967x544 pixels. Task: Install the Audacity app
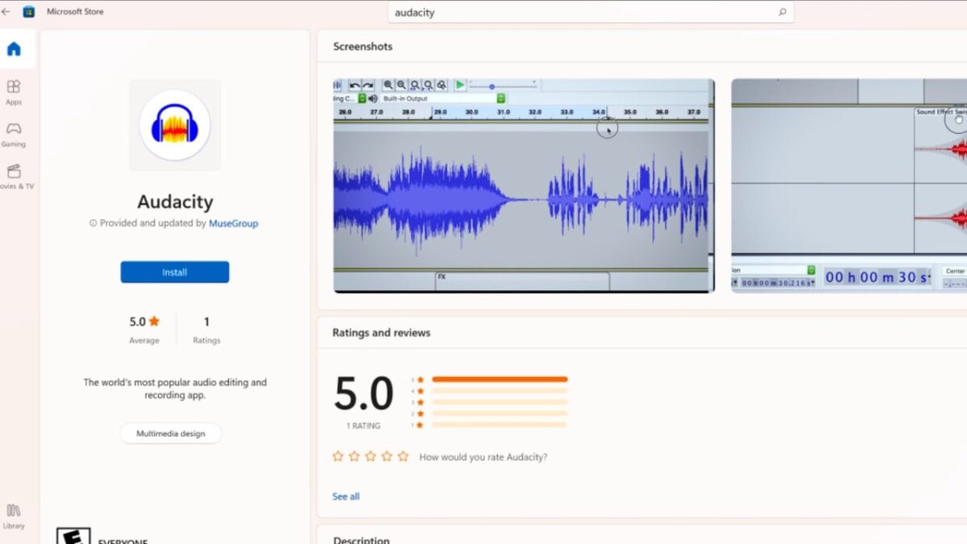(x=175, y=272)
